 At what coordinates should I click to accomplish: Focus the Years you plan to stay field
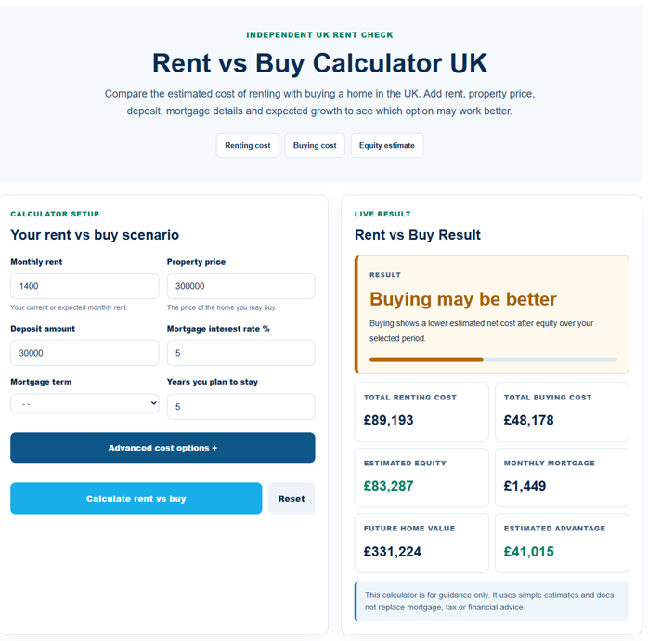[241, 407]
